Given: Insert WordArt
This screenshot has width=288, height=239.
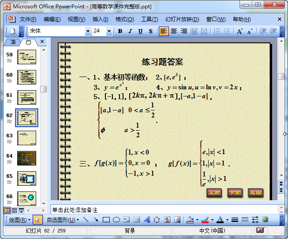Looking at the screenshot, I should (147, 220).
